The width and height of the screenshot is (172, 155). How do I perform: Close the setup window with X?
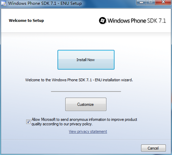click(x=163, y=2)
